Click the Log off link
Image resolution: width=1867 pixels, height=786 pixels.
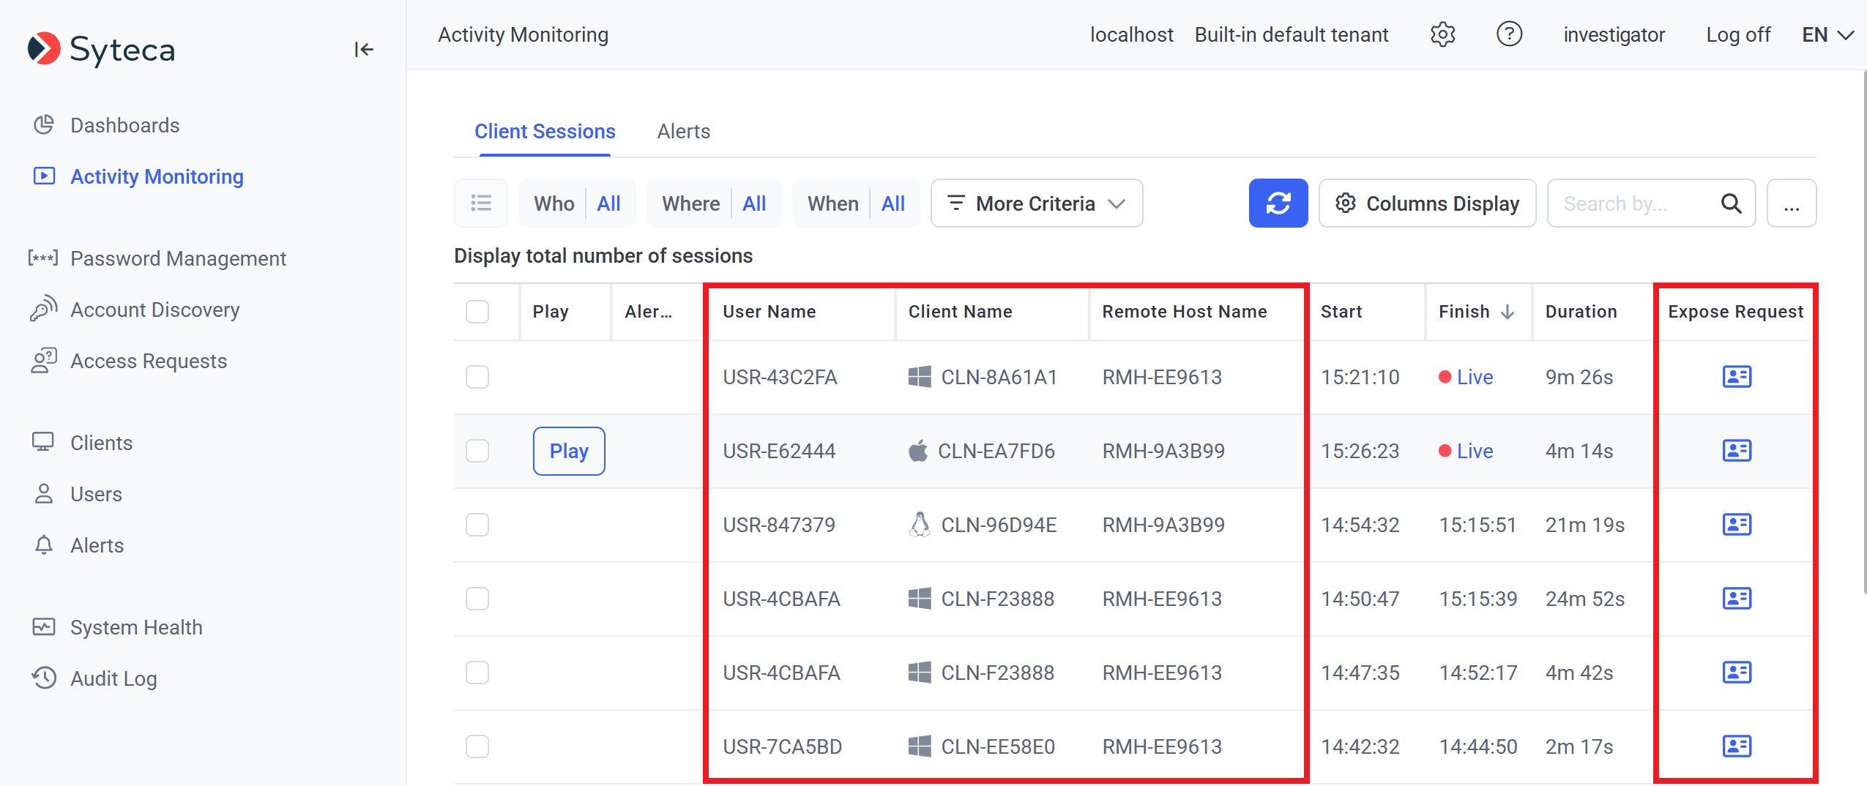point(1737,35)
